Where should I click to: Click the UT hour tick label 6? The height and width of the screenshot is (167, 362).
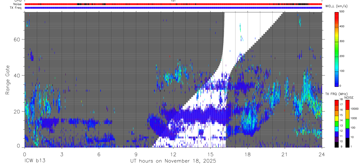coord(99,154)
